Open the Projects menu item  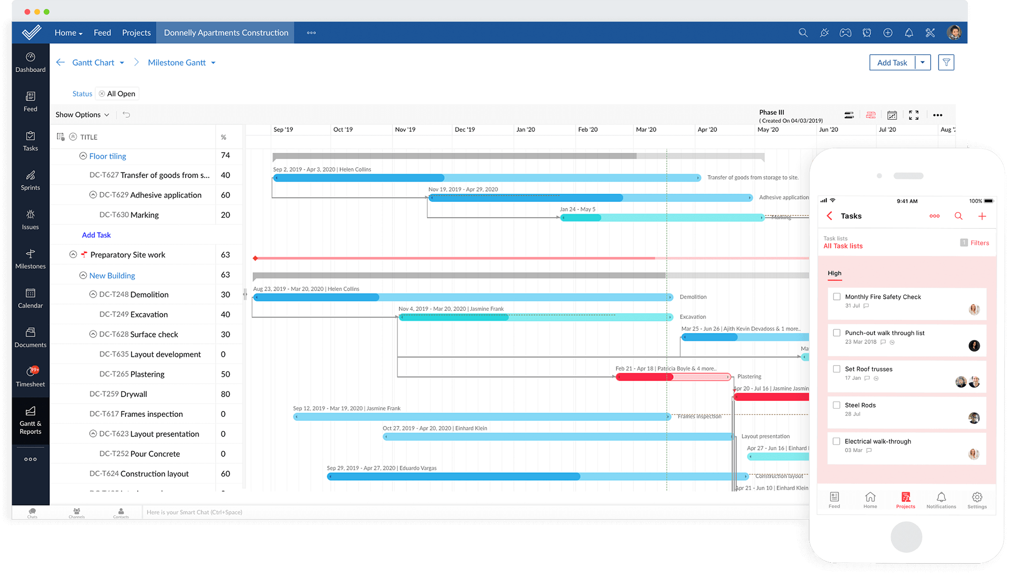click(x=136, y=33)
